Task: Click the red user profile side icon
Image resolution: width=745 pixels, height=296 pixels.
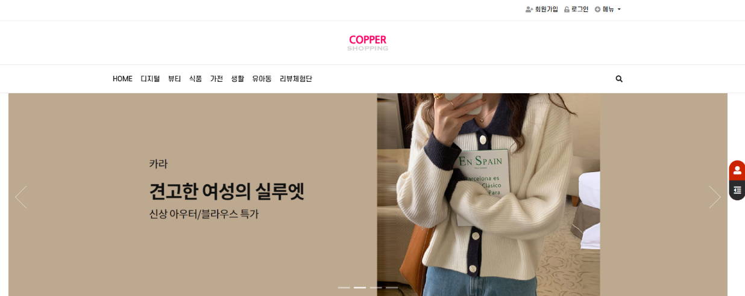Action: point(737,170)
